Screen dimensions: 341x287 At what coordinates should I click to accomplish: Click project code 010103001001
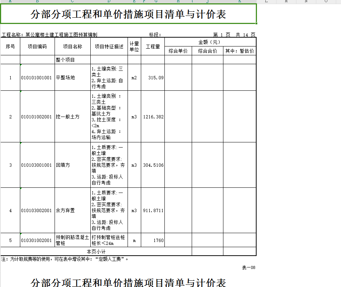(x=37, y=165)
